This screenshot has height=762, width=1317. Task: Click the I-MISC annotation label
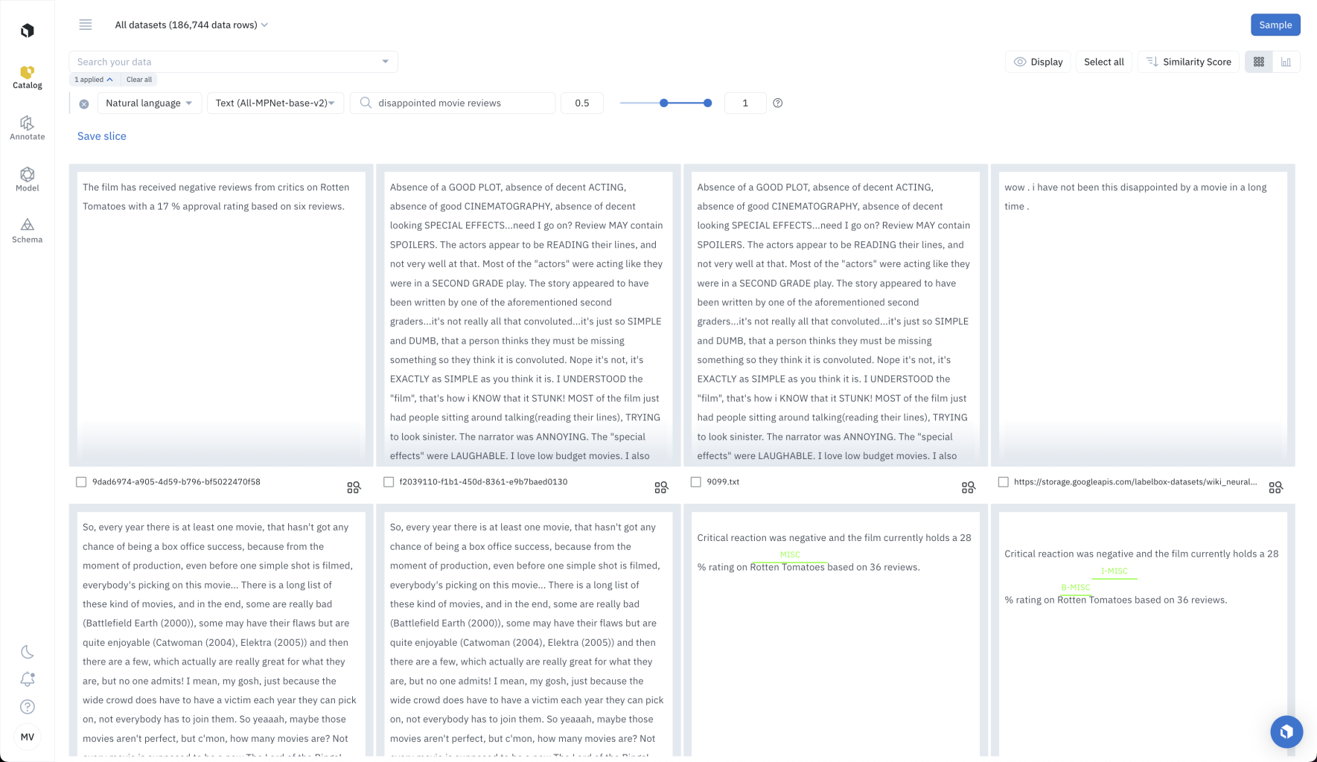1114,571
